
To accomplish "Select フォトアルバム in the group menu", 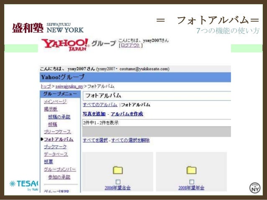I will [x=59, y=139].
